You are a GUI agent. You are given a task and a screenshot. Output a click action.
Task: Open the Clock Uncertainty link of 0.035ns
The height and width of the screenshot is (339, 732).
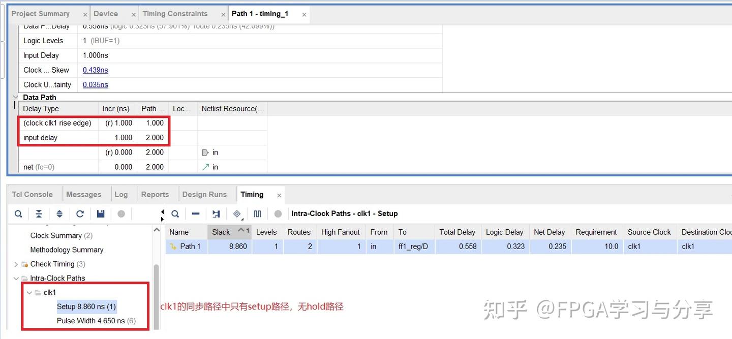[95, 84]
